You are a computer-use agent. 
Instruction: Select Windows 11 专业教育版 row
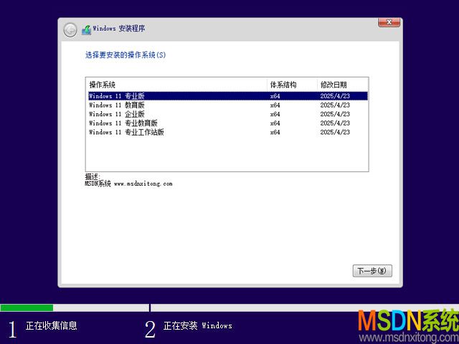(x=228, y=123)
